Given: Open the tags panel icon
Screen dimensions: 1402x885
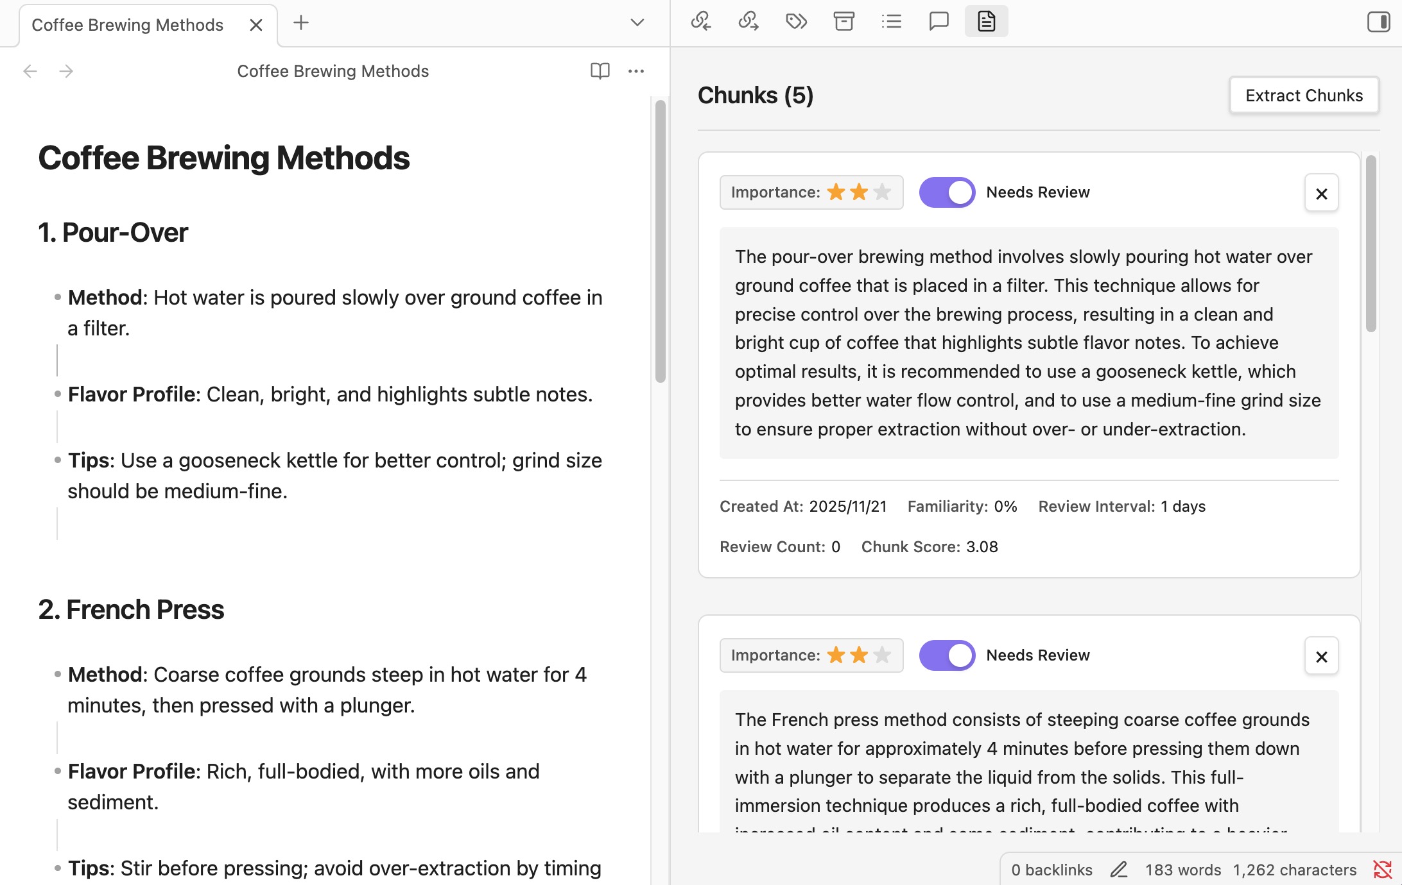Looking at the screenshot, I should 796,22.
